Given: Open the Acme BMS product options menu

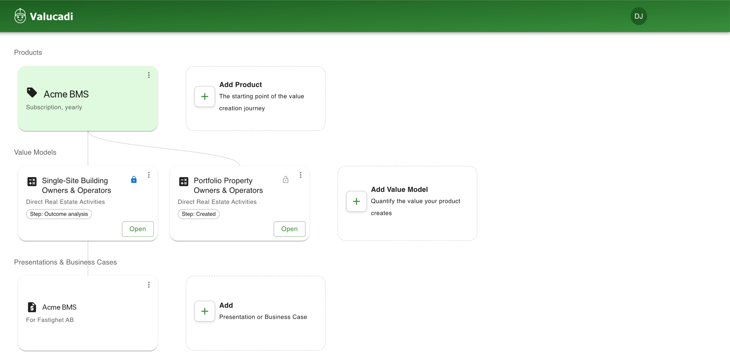Looking at the screenshot, I should pos(149,75).
